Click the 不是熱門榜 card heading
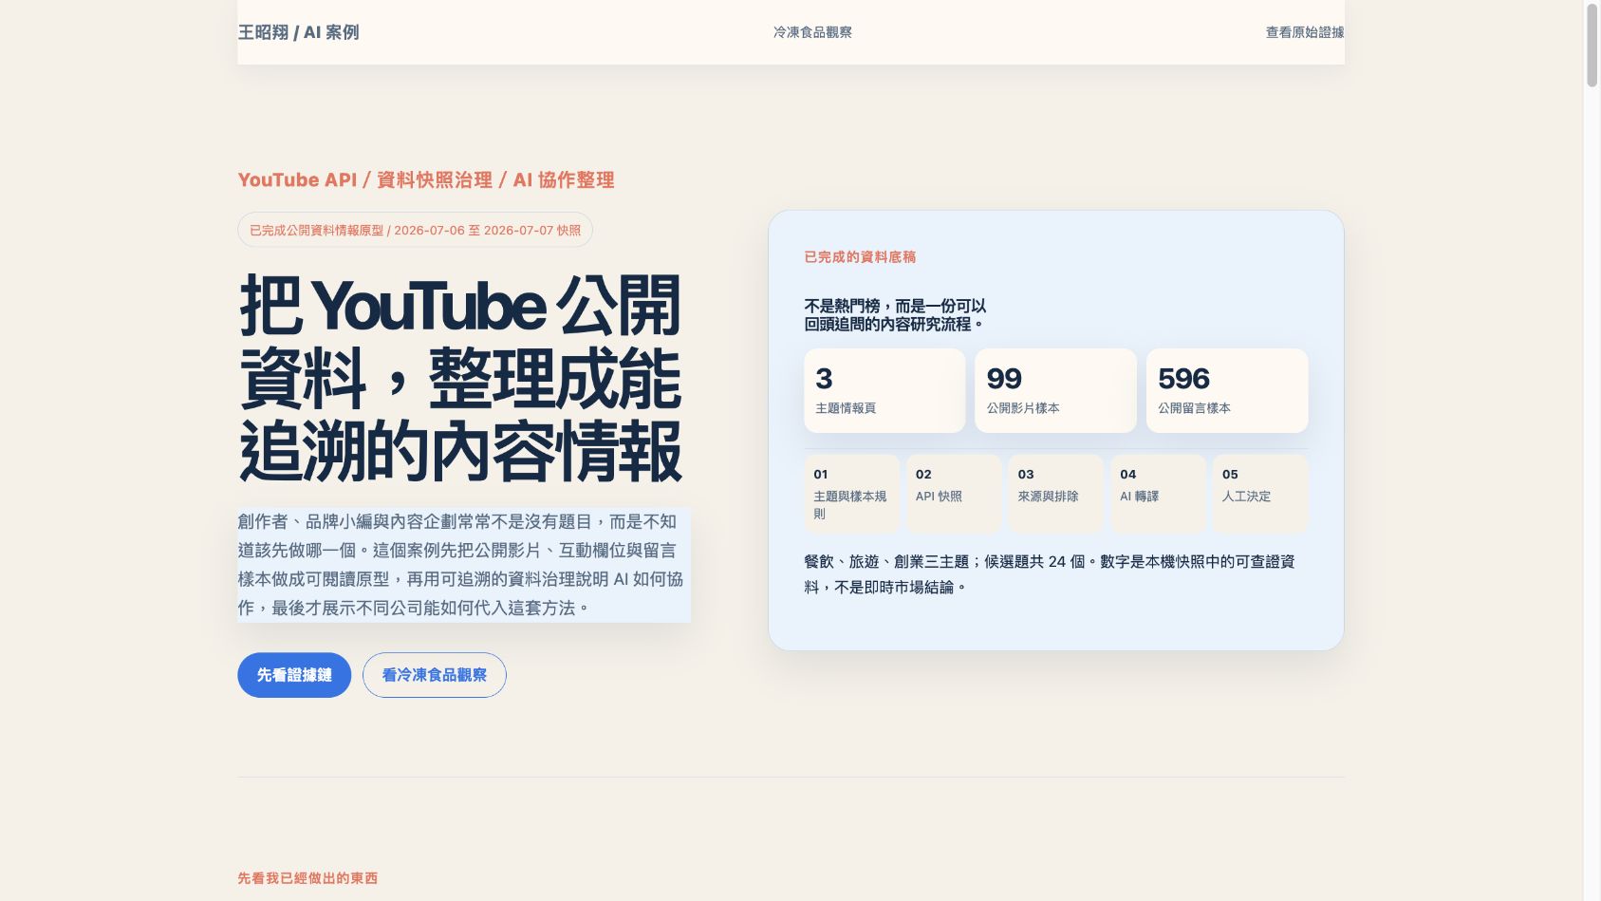The image size is (1601, 901). pyautogui.click(x=895, y=315)
